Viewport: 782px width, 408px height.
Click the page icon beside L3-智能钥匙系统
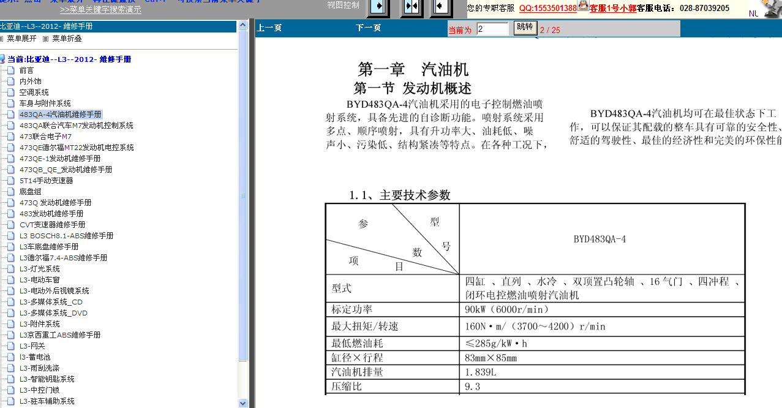(10, 379)
